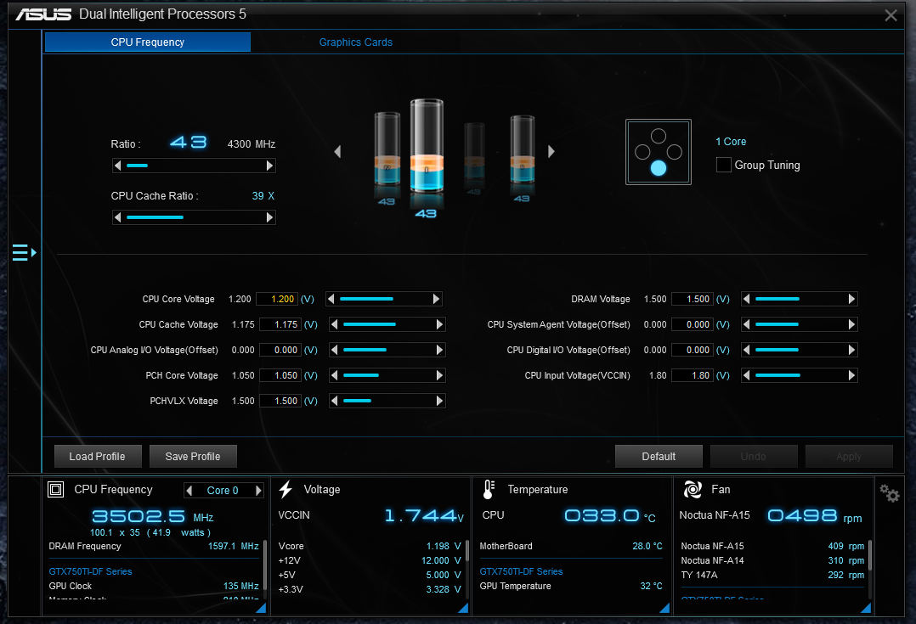Edit the CPU Input Voltage VCCIN field
This screenshot has width=916, height=624.
pyautogui.click(x=693, y=375)
